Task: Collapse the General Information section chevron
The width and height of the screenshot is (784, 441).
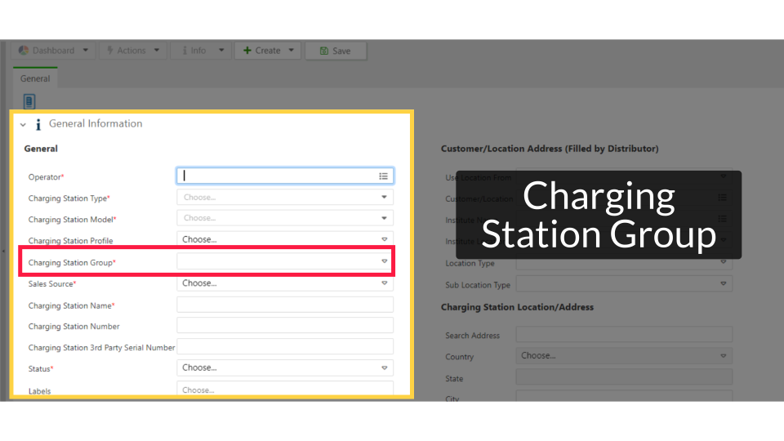Action: click(23, 124)
